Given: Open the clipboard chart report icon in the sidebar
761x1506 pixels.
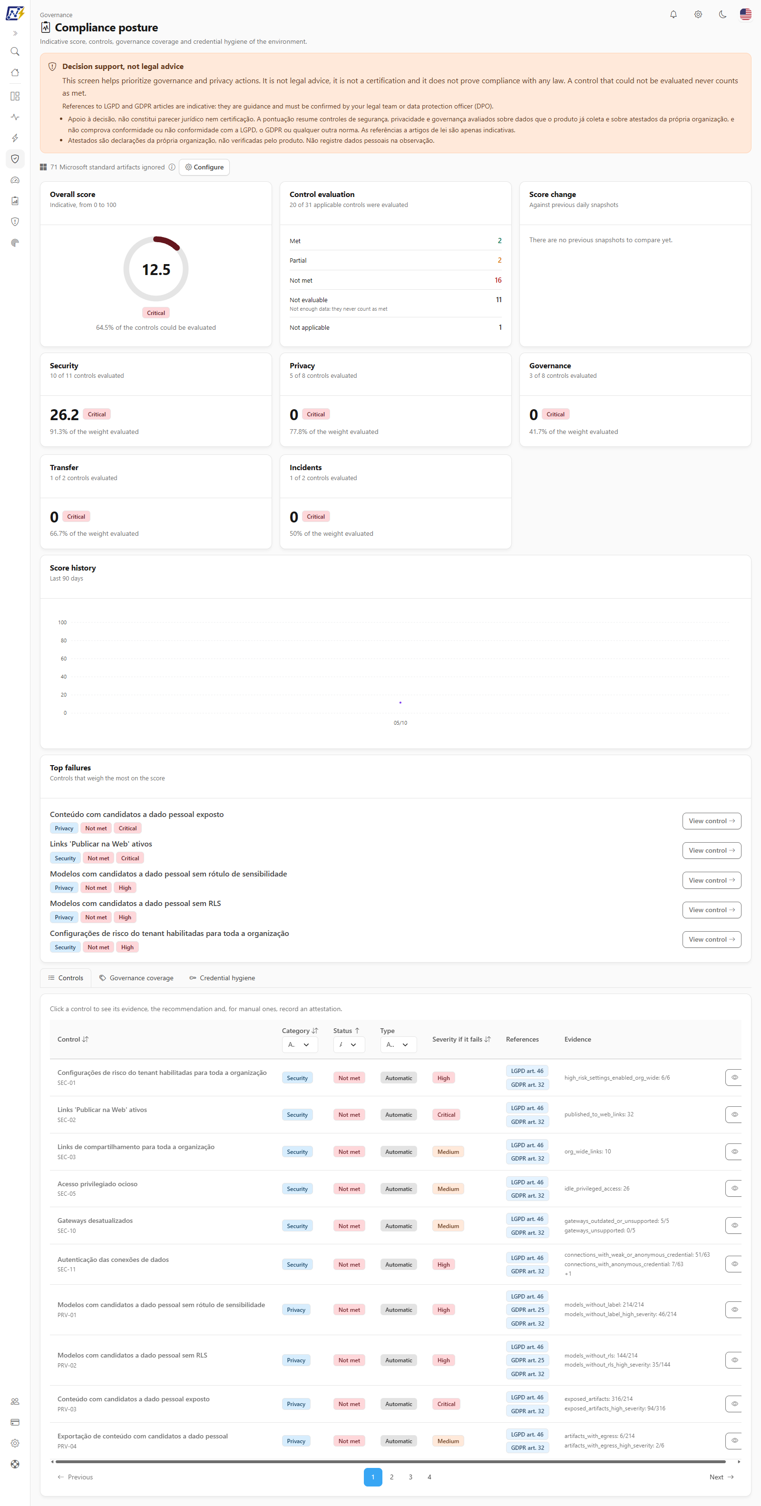Looking at the screenshot, I should 15,201.
